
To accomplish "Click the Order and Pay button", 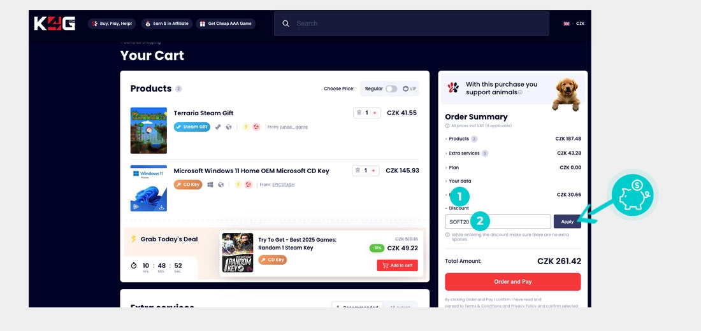I will pos(513,282).
